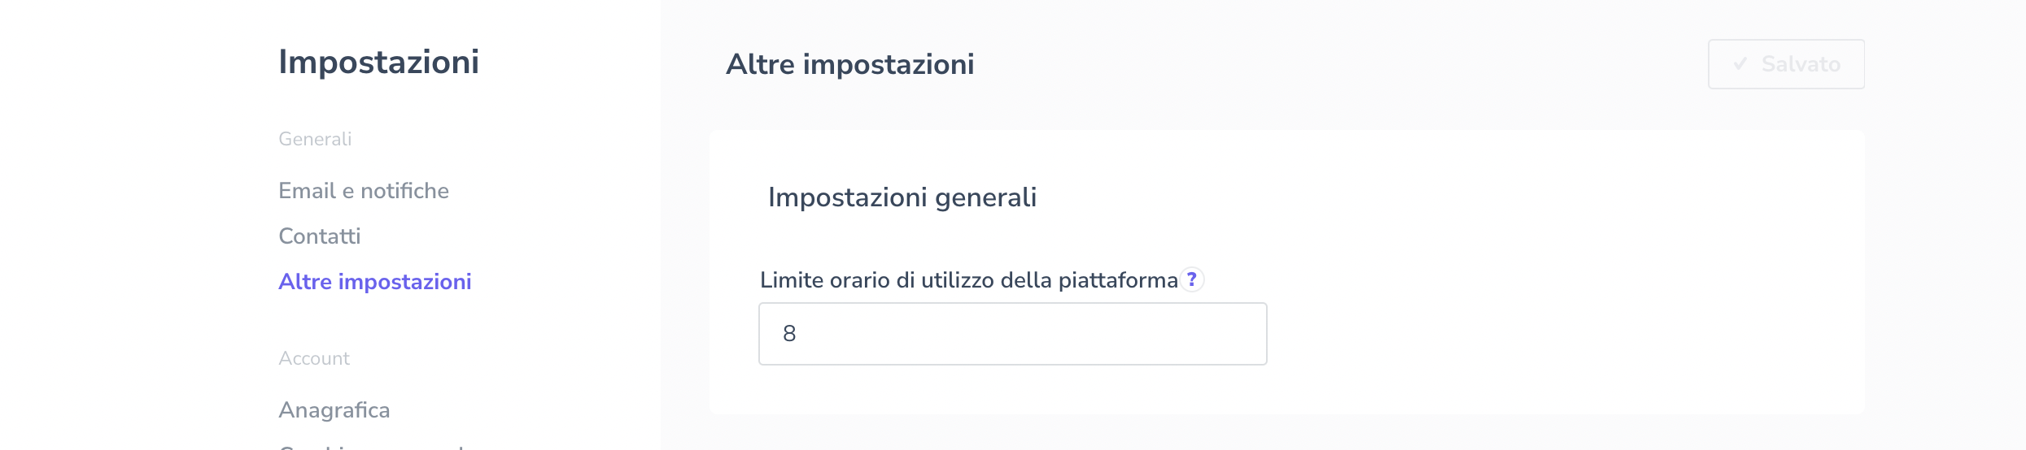Open Email e notifiche settings

pos(364,191)
